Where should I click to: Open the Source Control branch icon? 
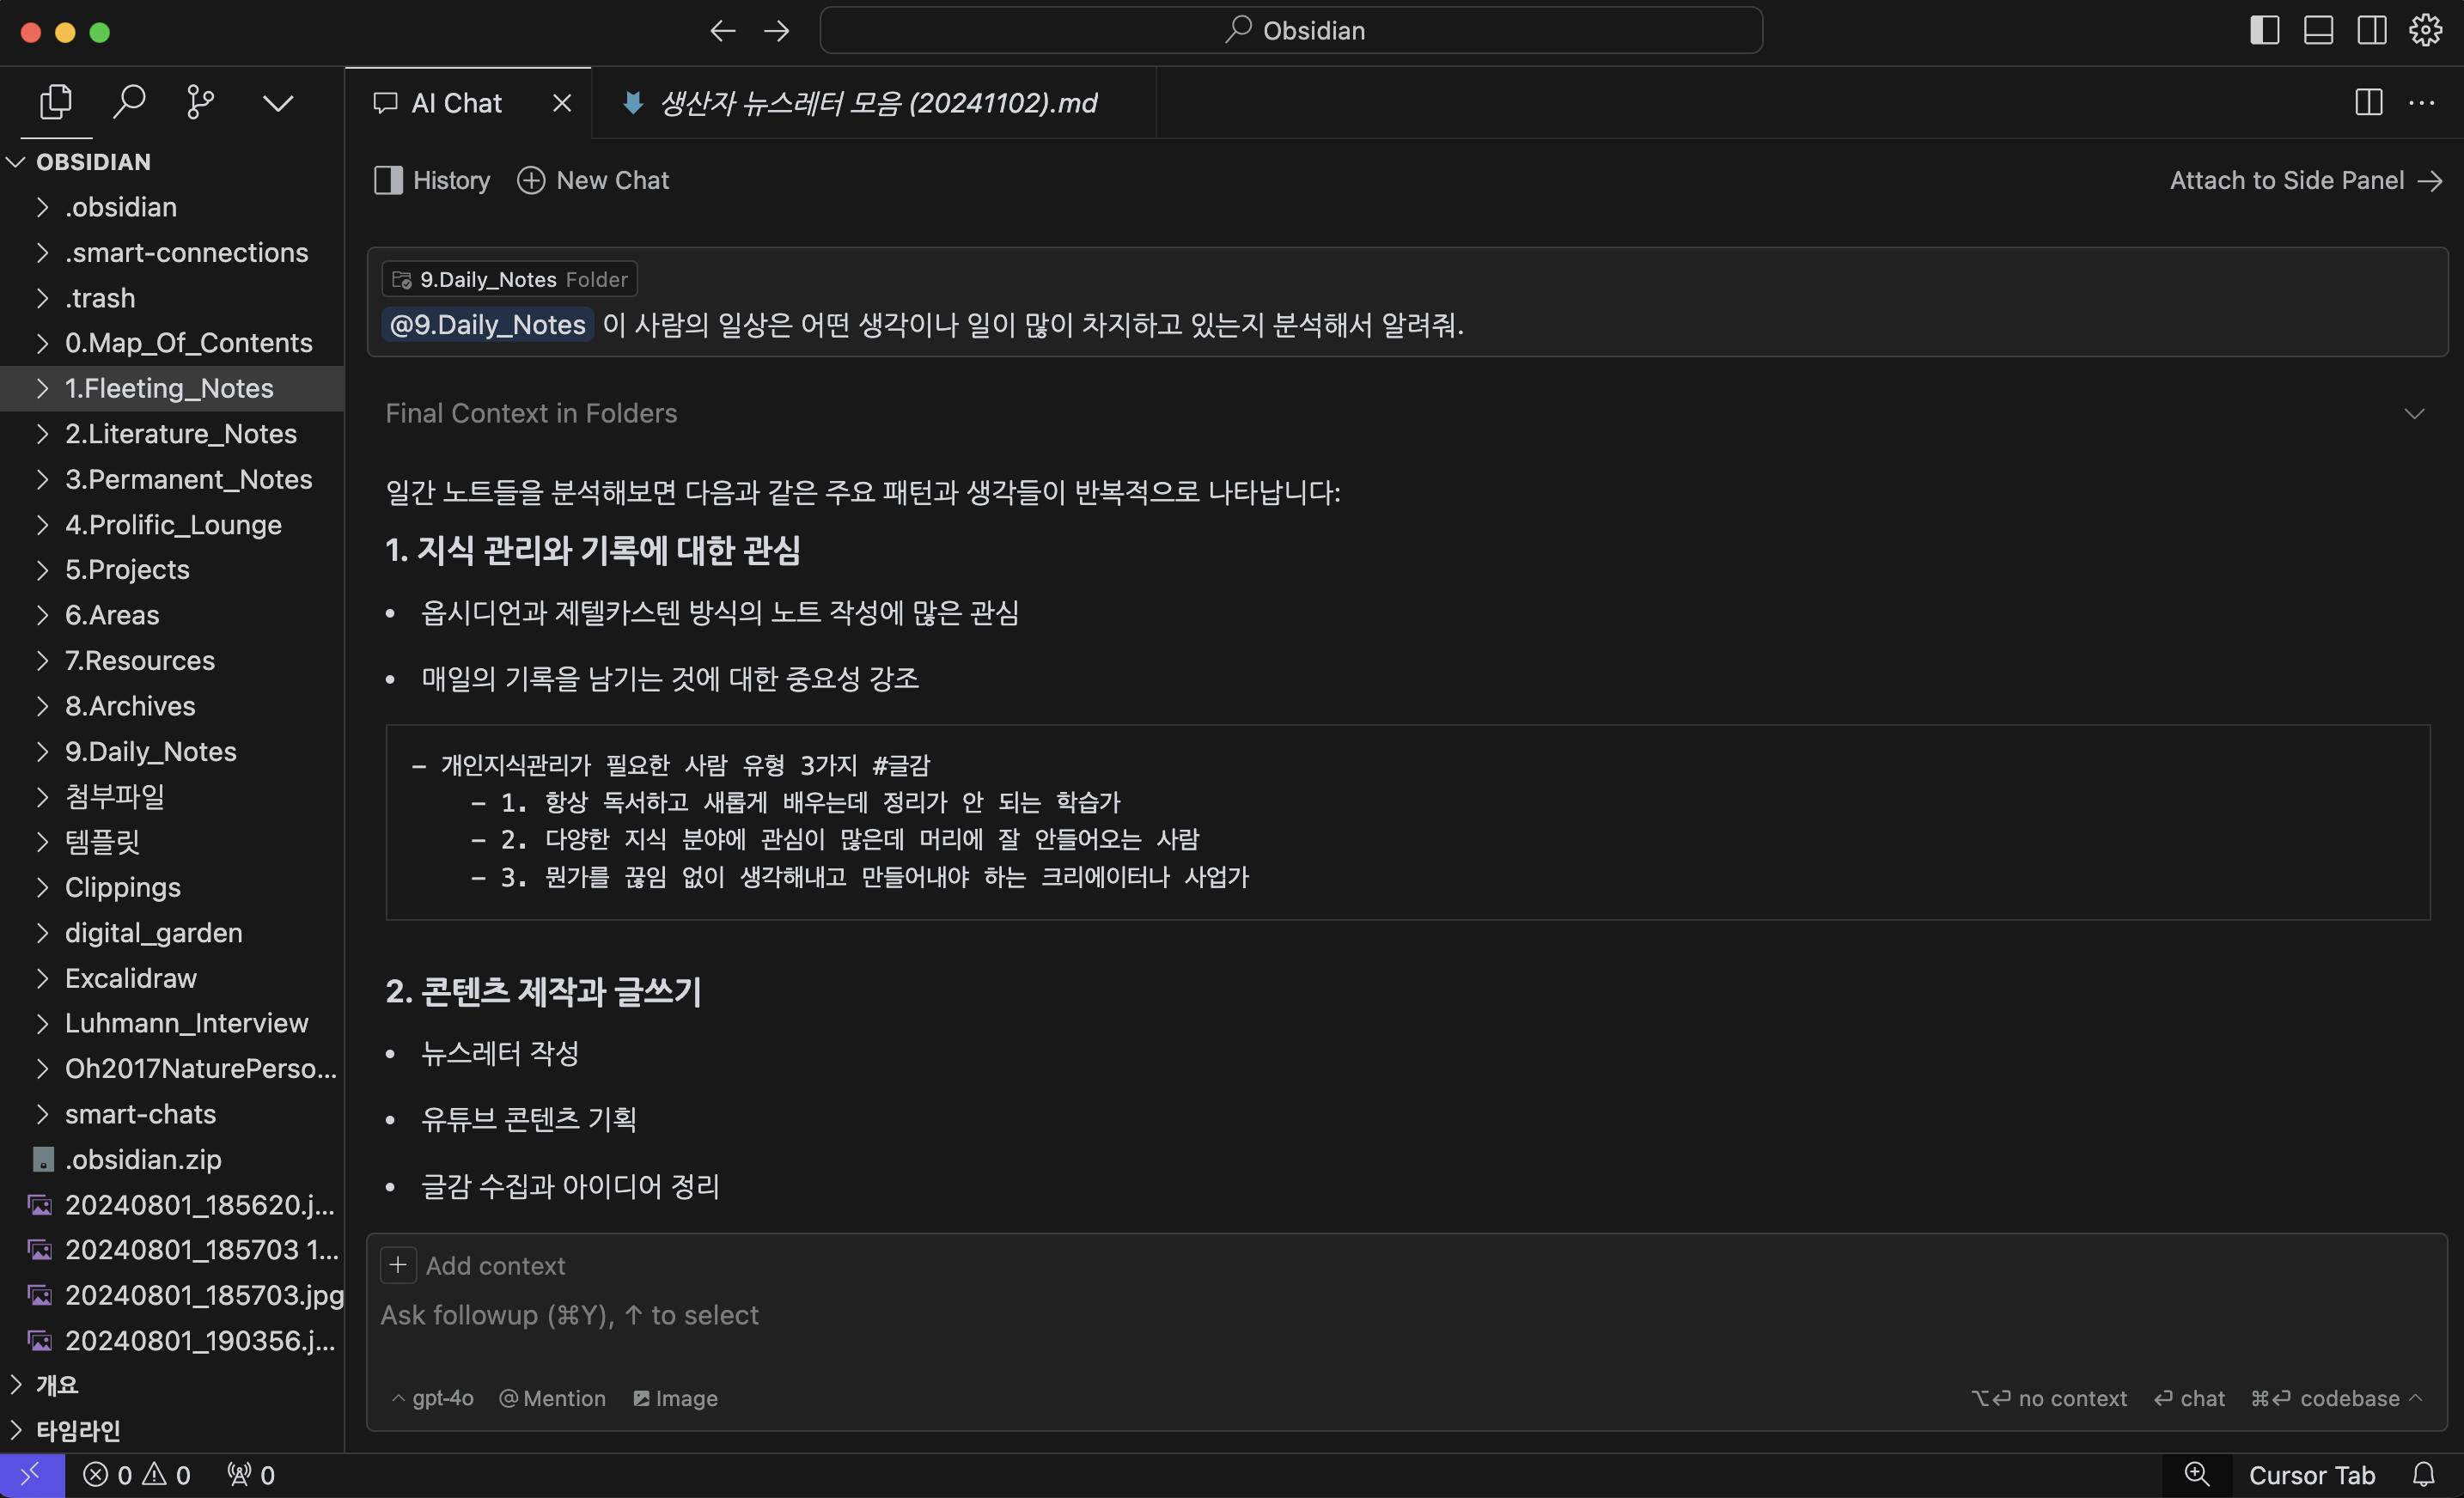[x=200, y=102]
